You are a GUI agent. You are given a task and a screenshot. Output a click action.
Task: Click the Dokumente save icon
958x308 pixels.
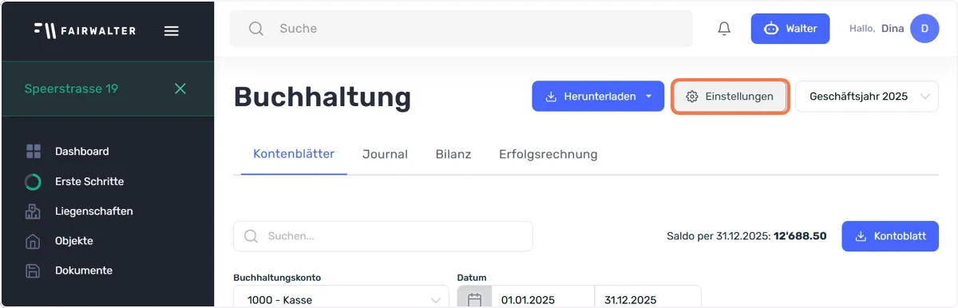click(33, 270)
